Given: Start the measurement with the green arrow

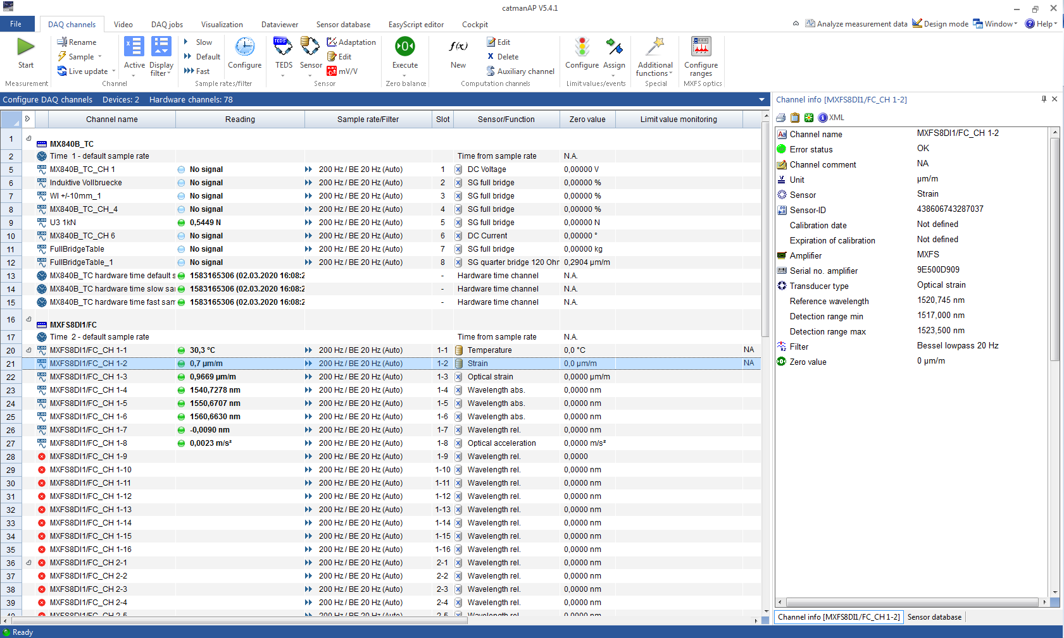Looking at the screenshot, I should click(x=26, y=47).
